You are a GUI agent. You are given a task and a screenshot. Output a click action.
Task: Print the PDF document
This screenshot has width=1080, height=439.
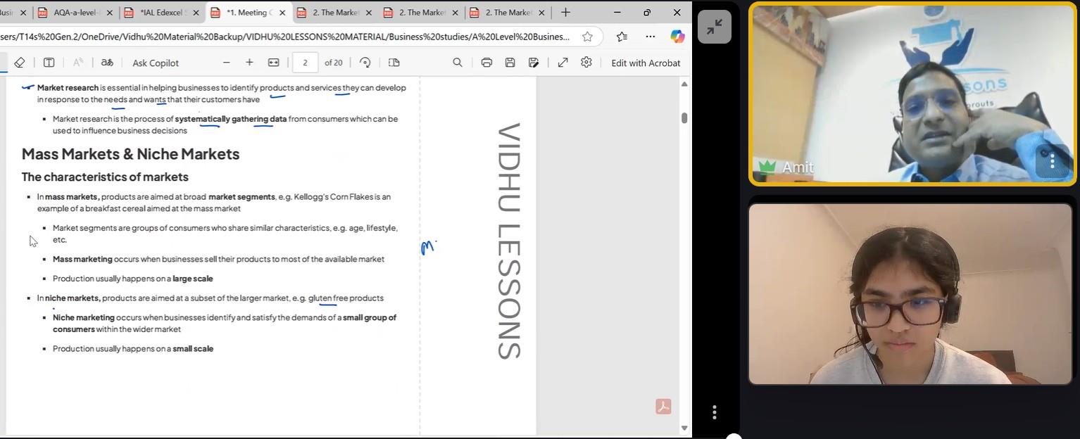(486, 63)
